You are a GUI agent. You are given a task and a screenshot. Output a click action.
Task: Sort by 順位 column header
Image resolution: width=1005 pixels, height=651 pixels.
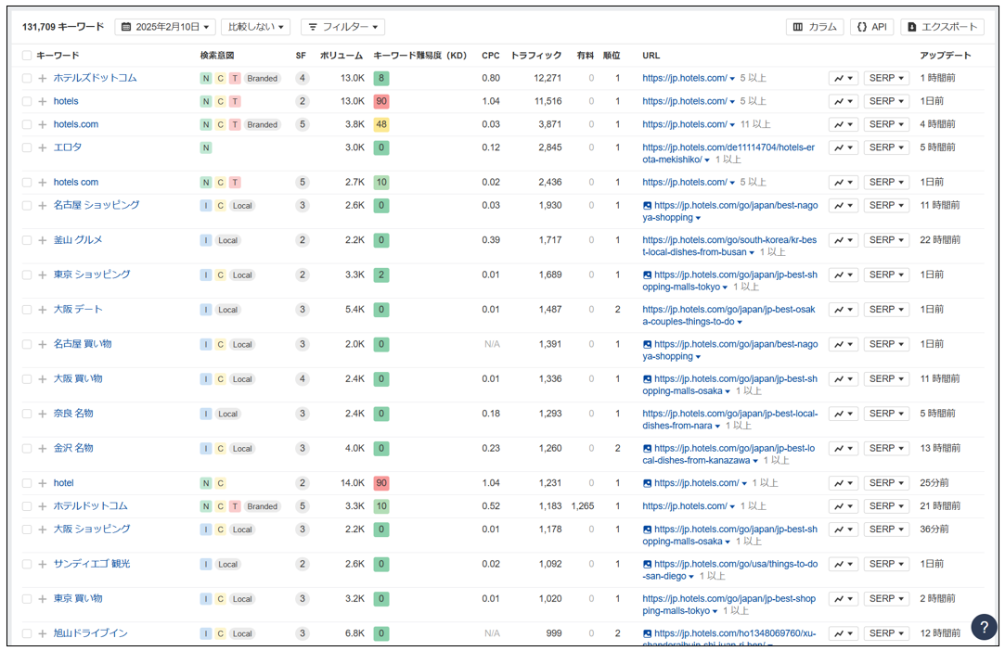pyautogui.click(x=612, y=56)
